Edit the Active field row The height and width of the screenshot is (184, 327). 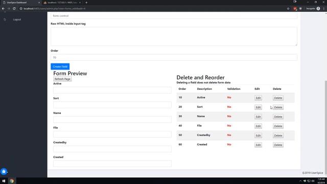coord(258,98)
